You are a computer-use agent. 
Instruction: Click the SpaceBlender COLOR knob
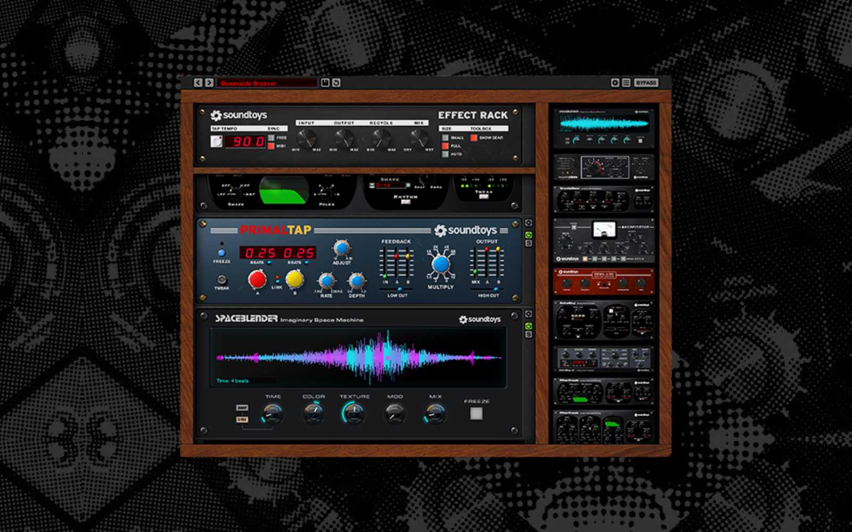coord(314,413)
